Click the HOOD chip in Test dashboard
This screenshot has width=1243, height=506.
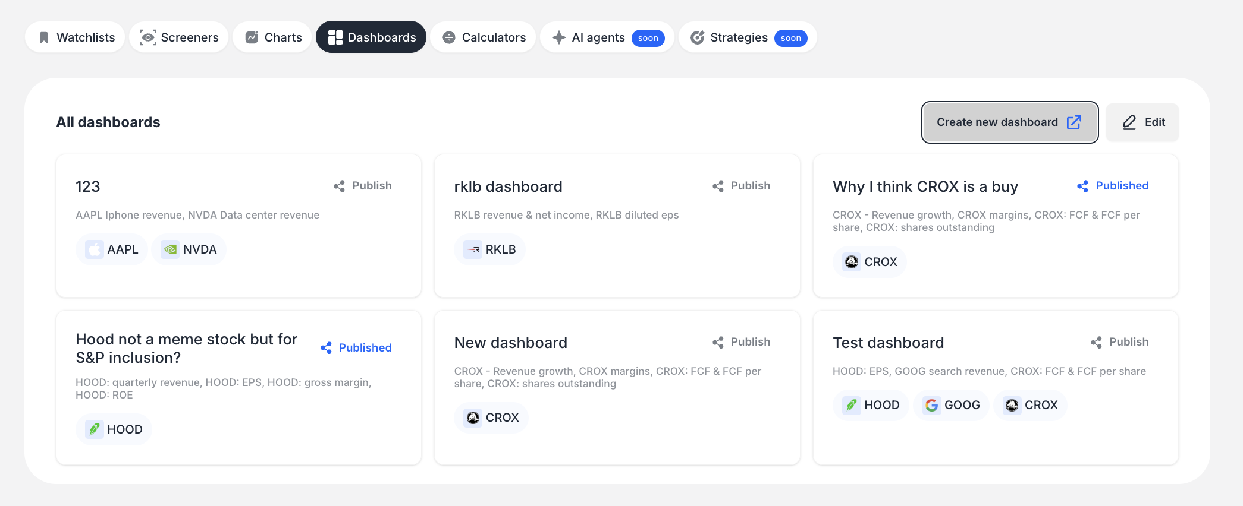click(x=871, y=405)
